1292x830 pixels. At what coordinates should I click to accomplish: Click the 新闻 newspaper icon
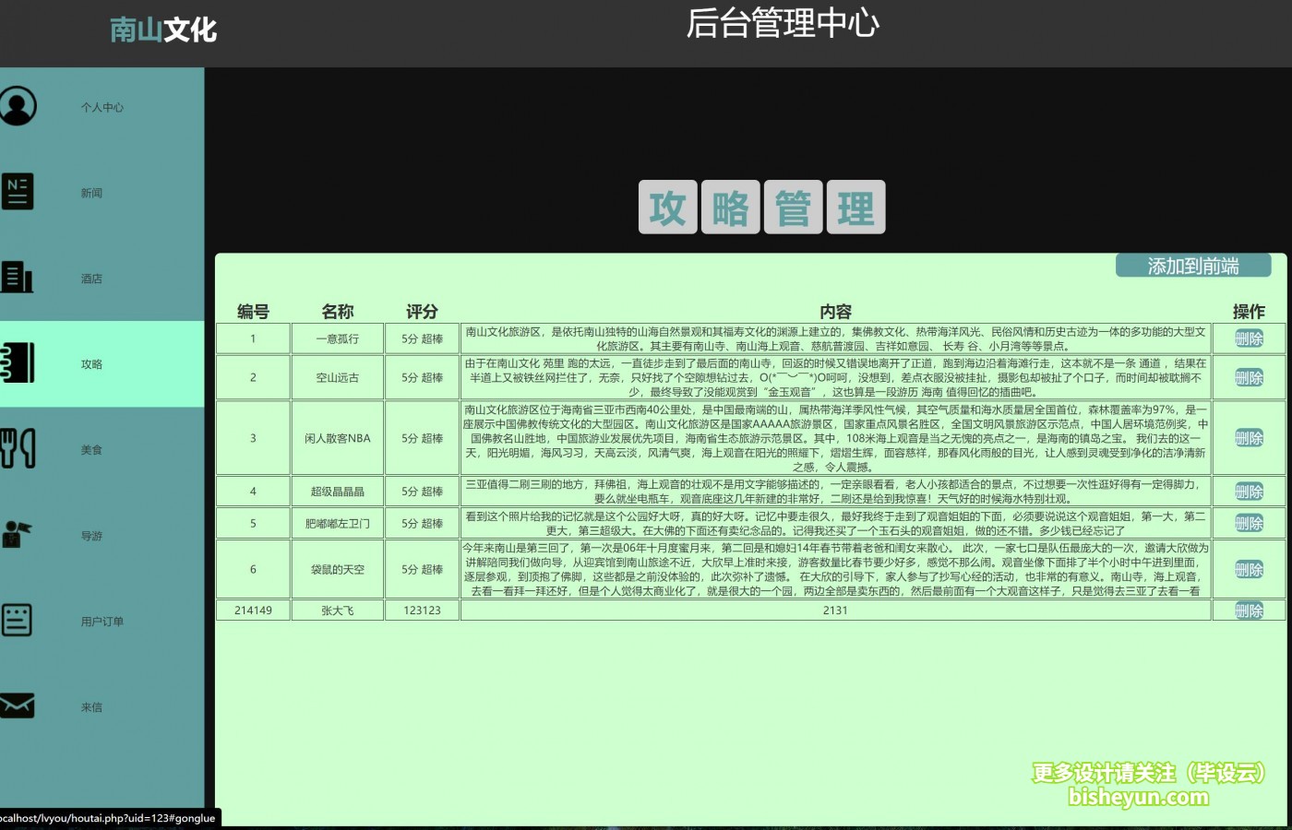(x=17, y=192)
